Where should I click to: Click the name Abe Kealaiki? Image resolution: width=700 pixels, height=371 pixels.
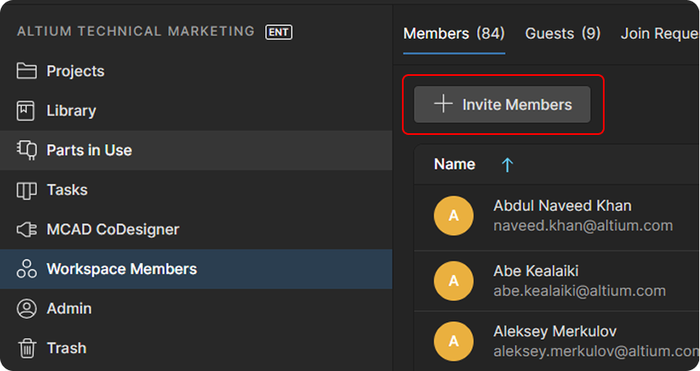pos(535,271)
